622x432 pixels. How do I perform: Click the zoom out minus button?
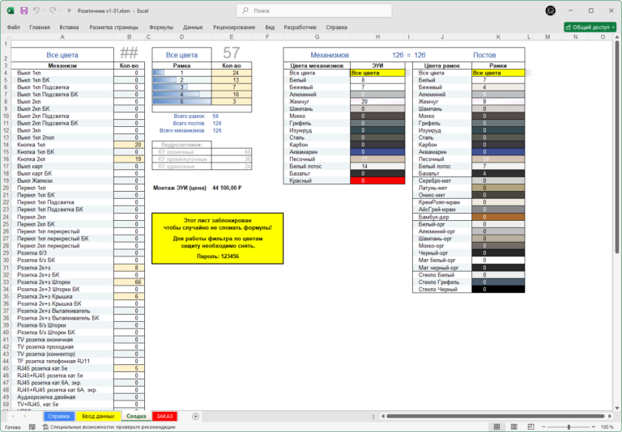pos(543,427)
